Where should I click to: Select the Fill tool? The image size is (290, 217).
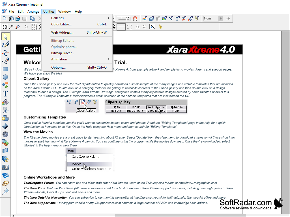coord(5,102)
